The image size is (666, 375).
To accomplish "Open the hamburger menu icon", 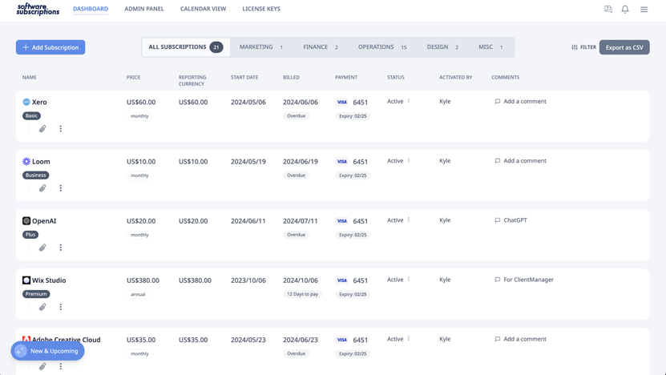I will point(644,10).
